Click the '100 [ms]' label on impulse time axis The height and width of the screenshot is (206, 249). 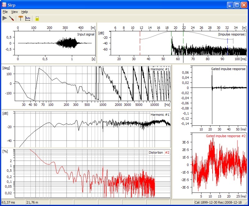pyautogui.click(x=240, y=59)
